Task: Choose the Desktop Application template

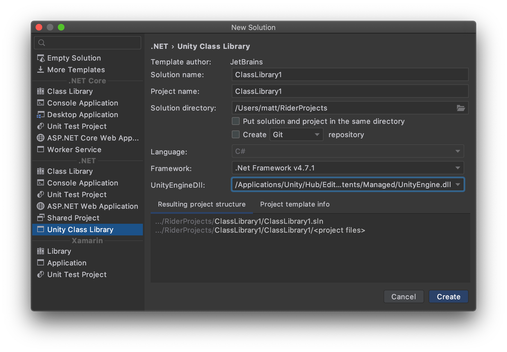Action: 82,114
